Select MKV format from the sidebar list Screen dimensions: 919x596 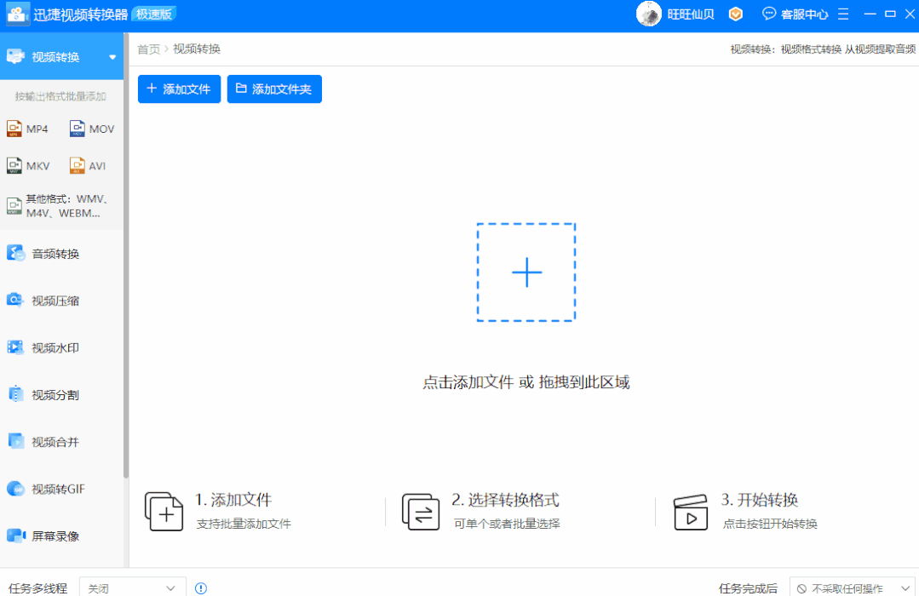click(x=28, y=164)
